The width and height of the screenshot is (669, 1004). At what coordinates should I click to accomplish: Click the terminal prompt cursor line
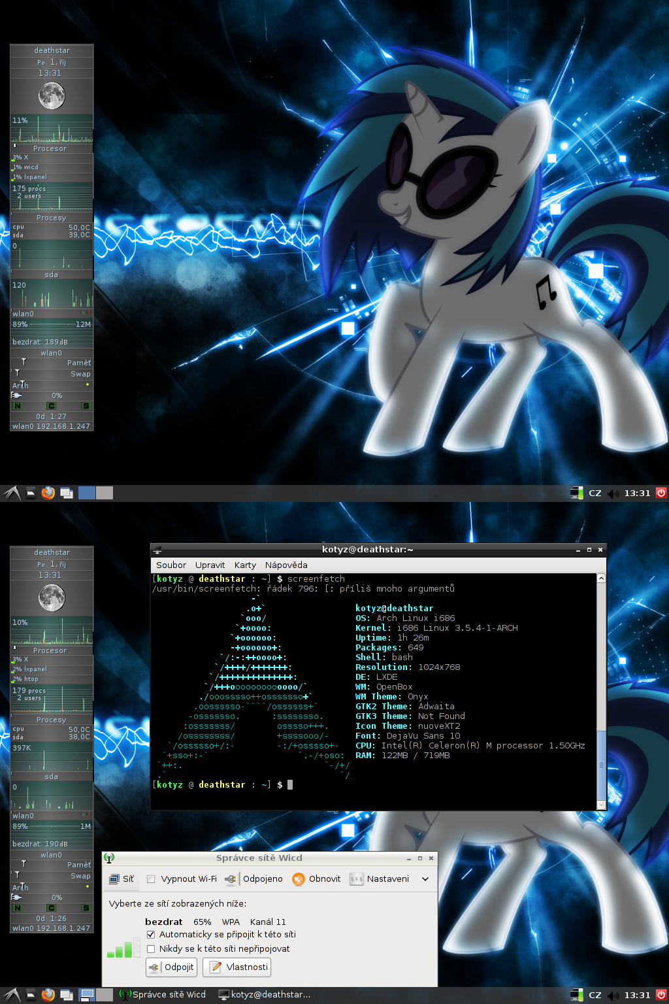click(223, 784)
